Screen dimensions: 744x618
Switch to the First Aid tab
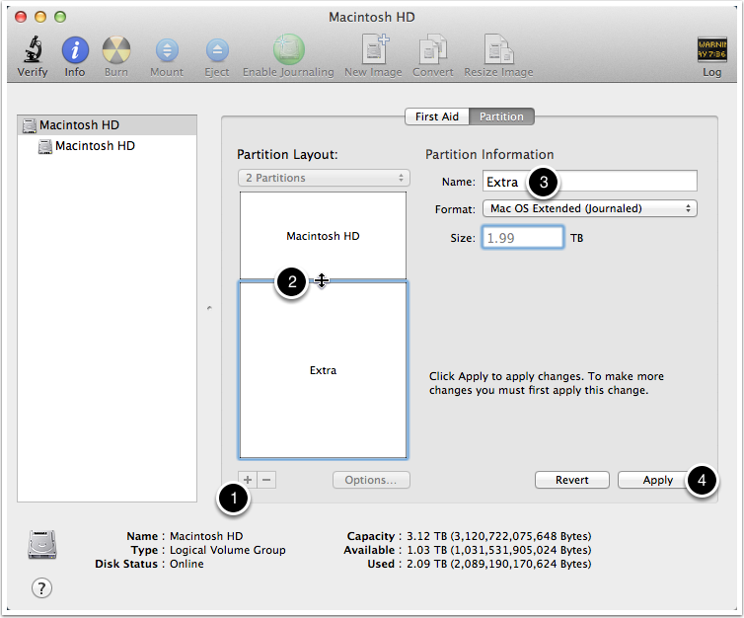coord(437,116)
